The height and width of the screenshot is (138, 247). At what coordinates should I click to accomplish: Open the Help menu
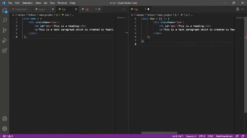click(x=73, y=3)
